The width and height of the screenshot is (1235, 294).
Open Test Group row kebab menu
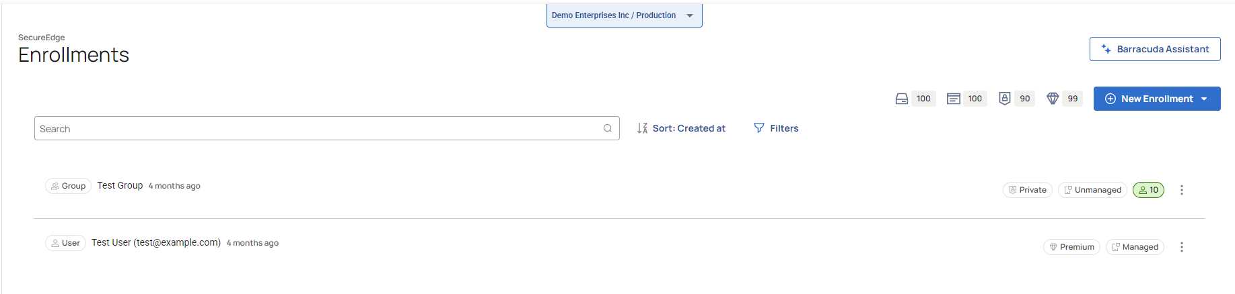1181,190
